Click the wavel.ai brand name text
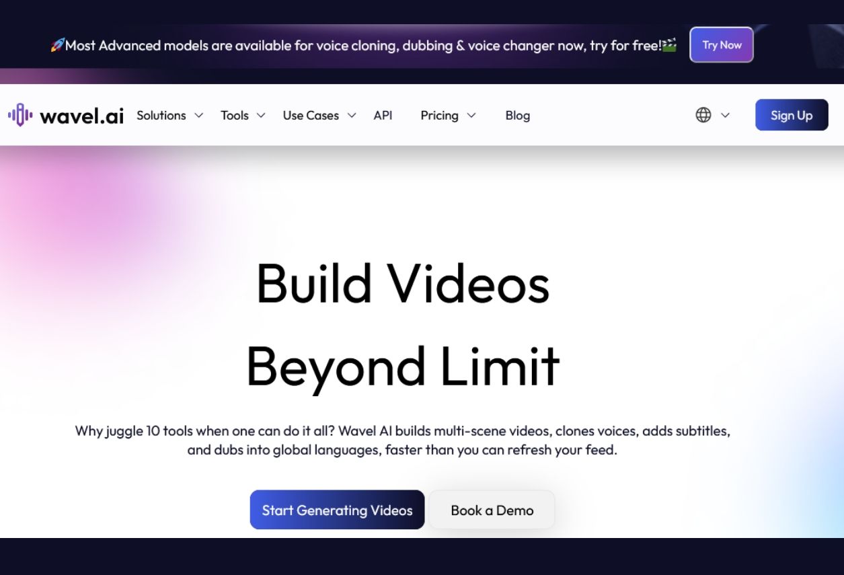This screenshot has width=844, height=575. 81,116
